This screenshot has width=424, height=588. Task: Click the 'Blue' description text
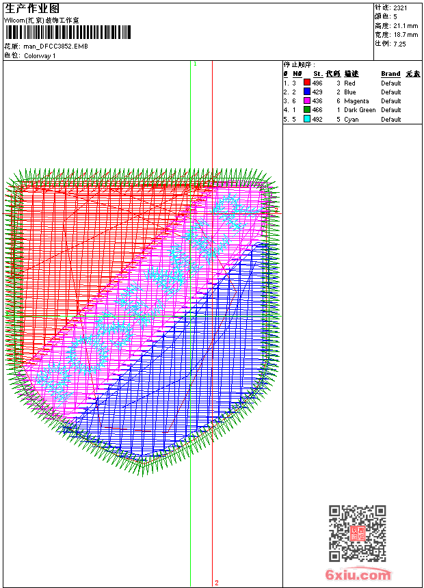pos(349,92)
